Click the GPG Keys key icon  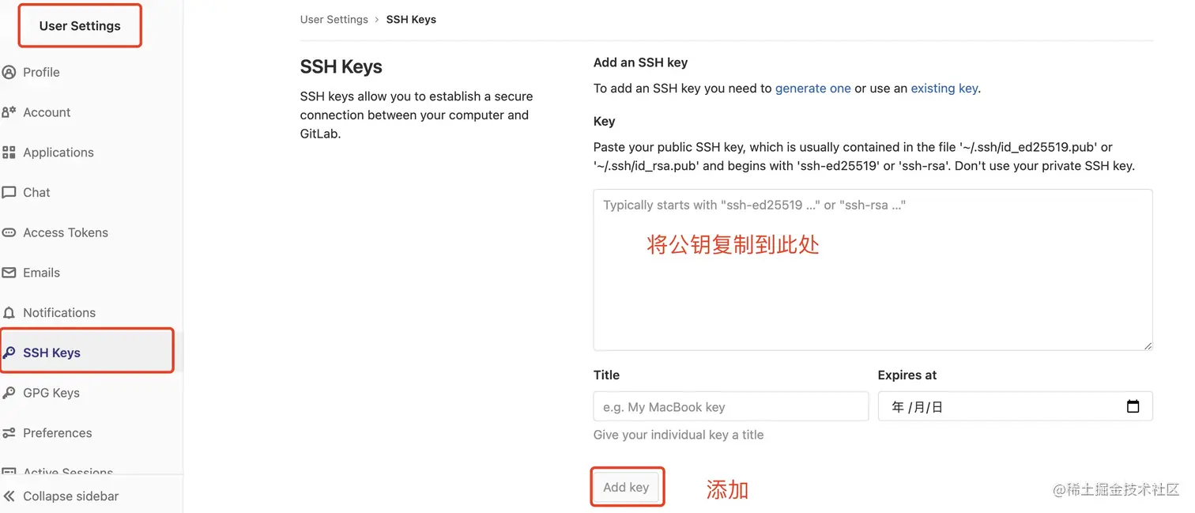coord(9,393)
